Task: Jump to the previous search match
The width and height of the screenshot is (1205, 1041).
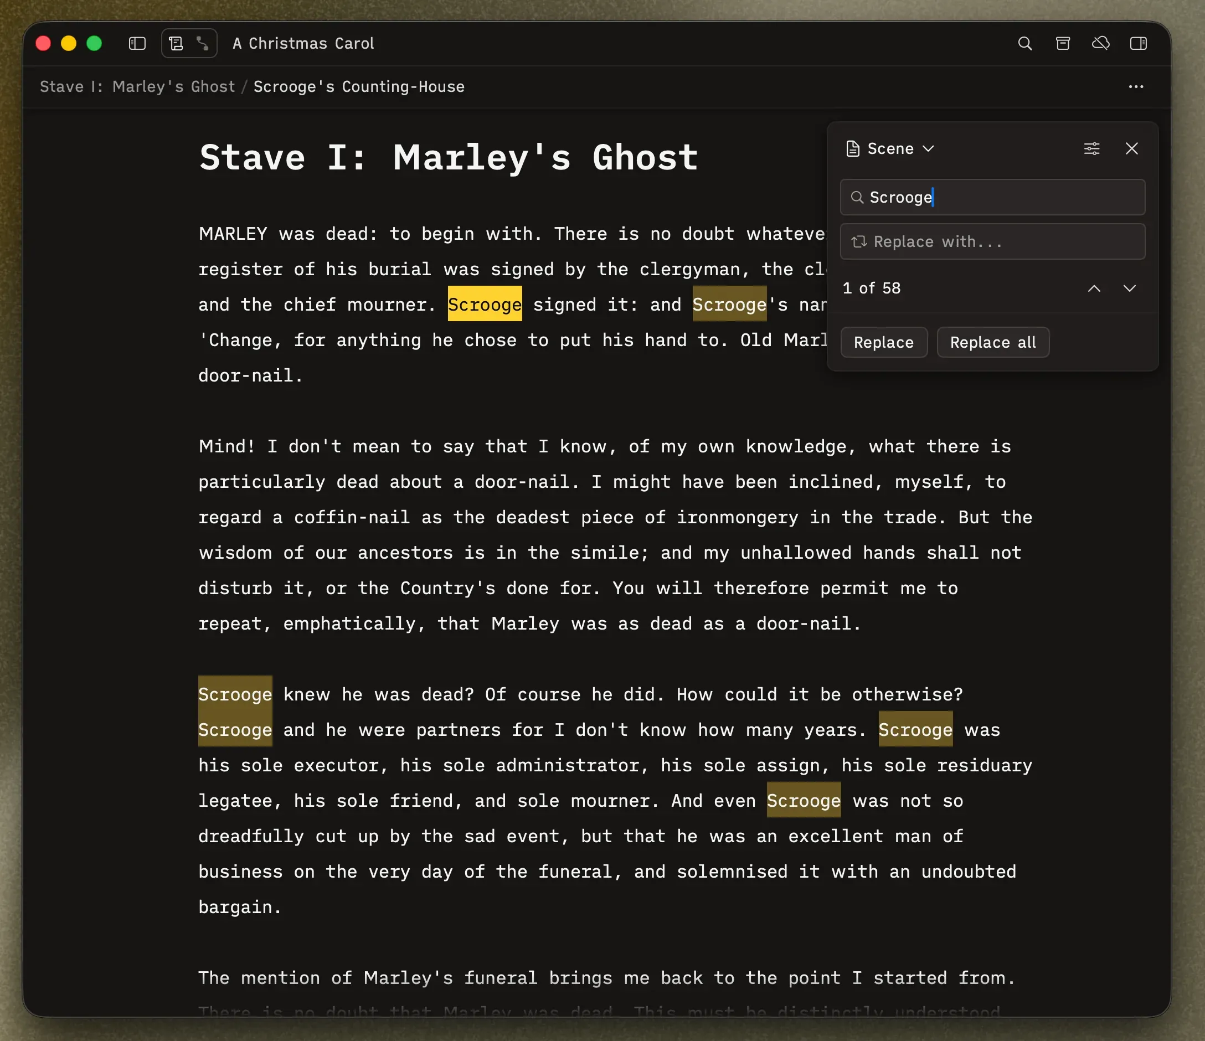Action: click(x=1094, y=288)
